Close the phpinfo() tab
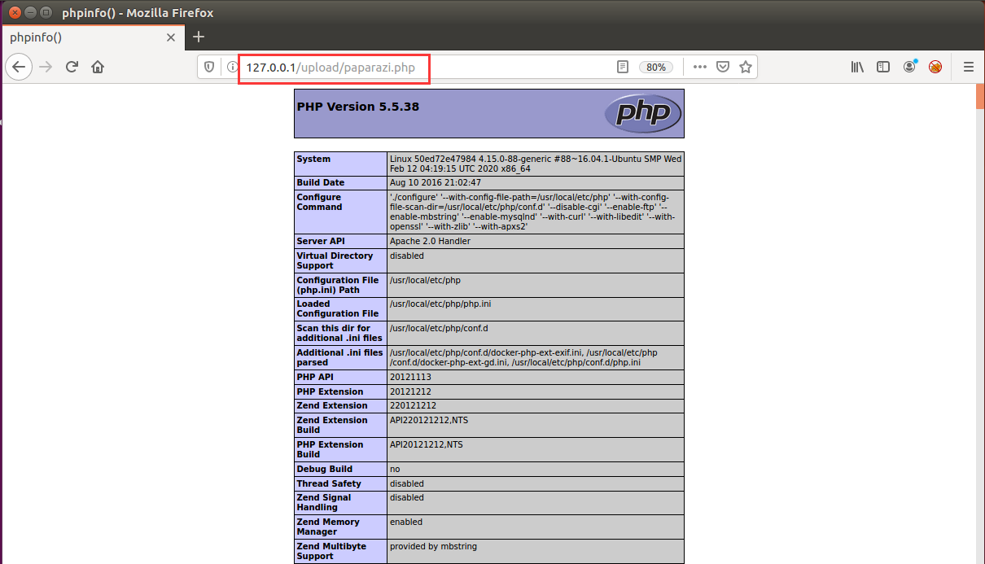Image resolution: width=985 pixels, height=564 pixels. tap(171, 37)
